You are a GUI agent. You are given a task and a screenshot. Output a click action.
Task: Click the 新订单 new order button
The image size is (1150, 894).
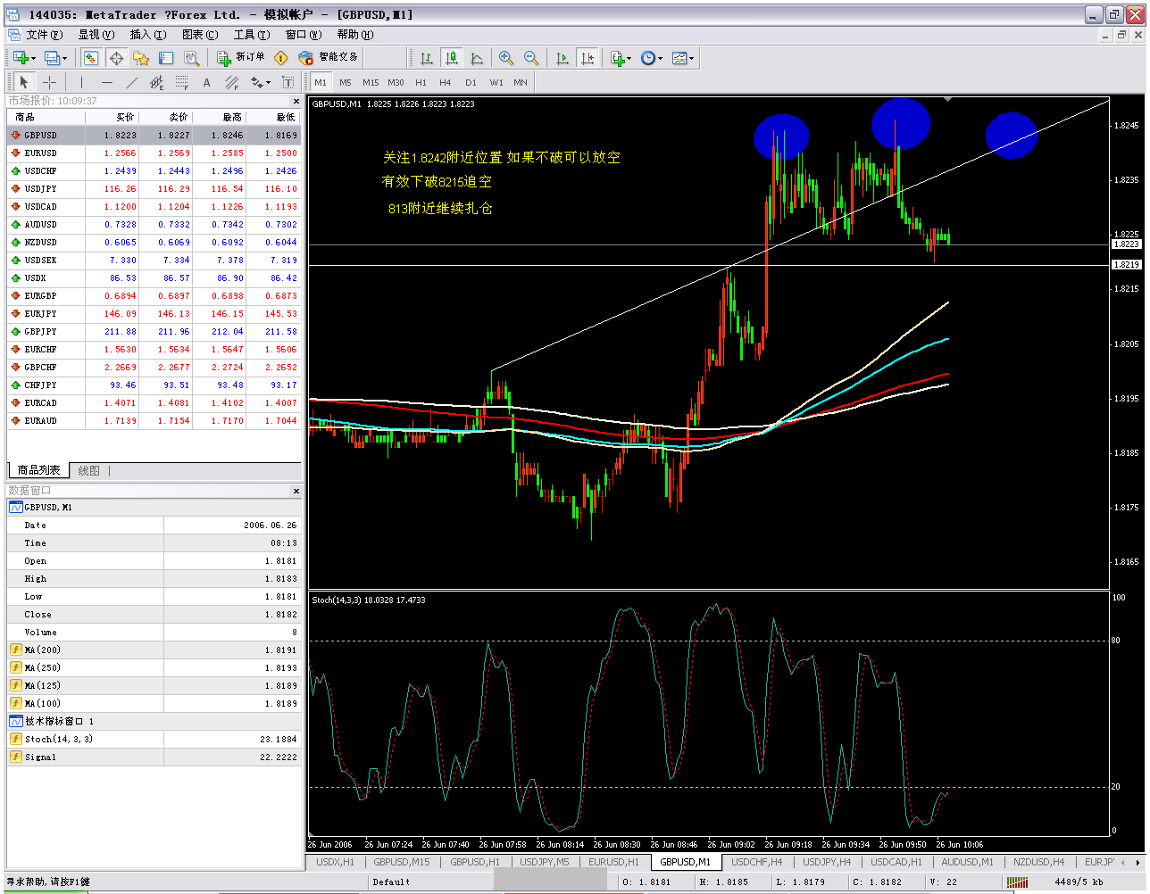click(241, 57)
